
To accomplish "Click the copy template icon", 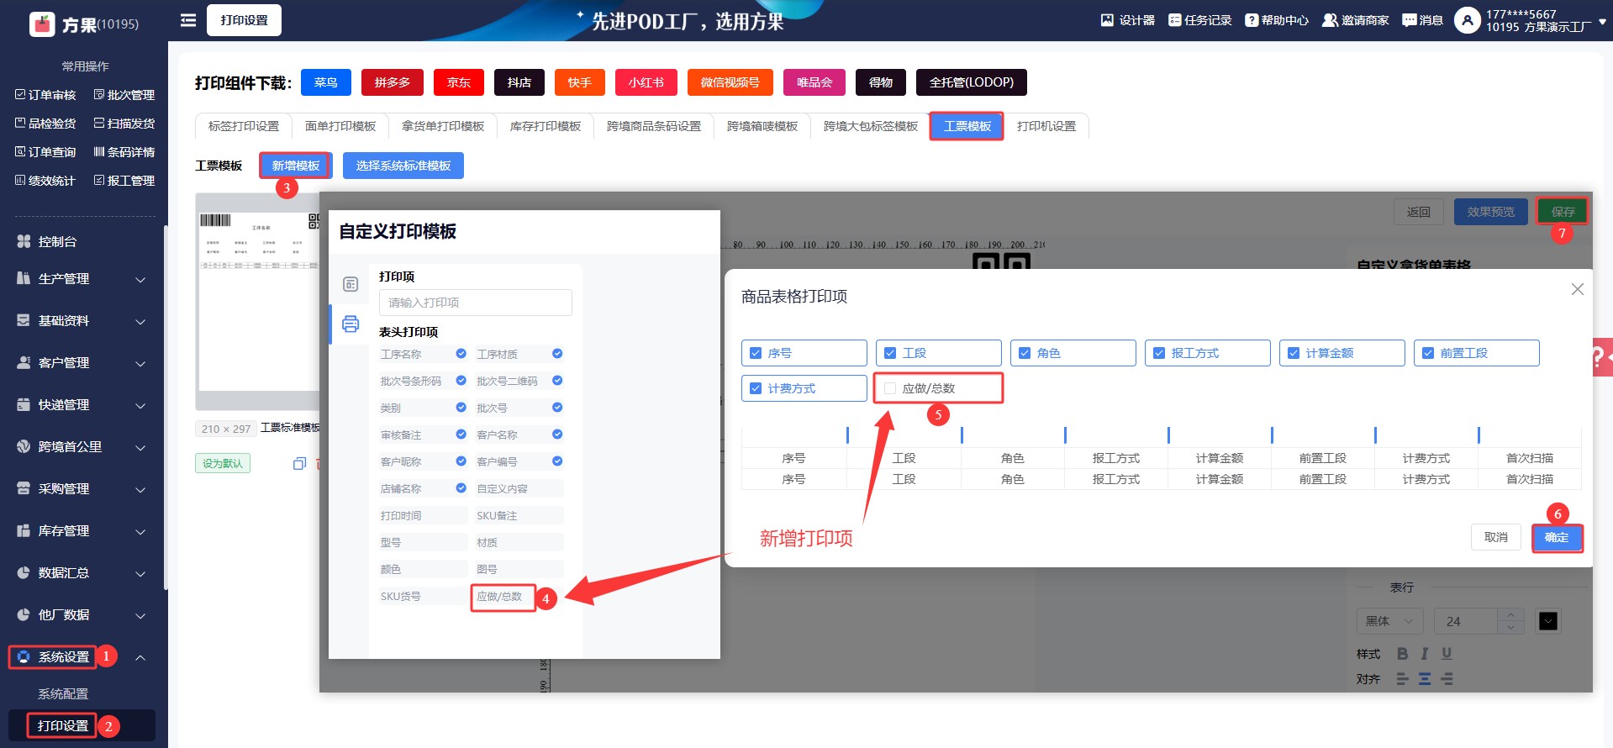I will tap(299, 463).
